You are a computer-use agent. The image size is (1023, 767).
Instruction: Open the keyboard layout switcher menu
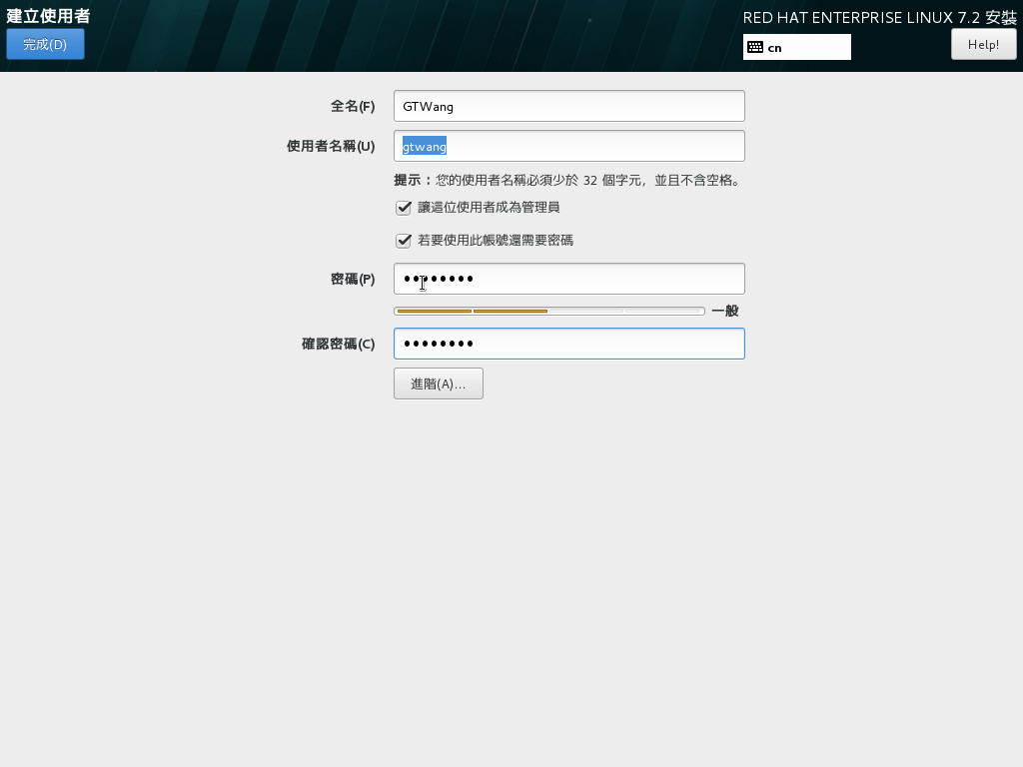point(796,46)
